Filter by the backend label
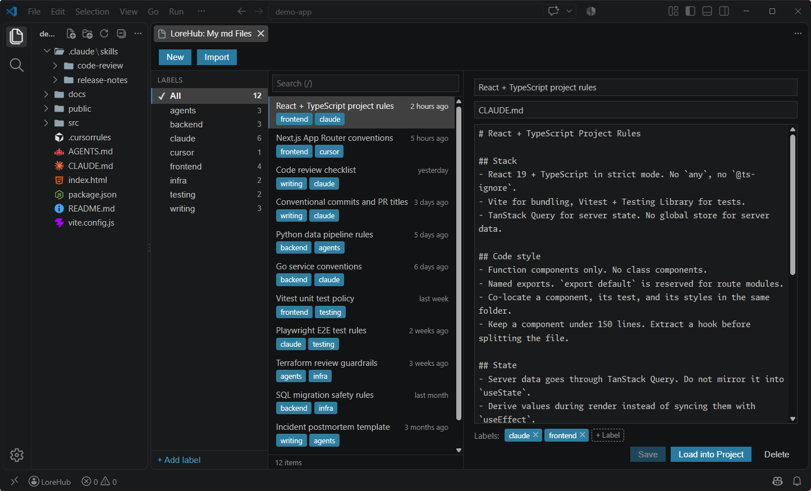Image resolution: width=811 pixels, height=491 pixels. (x=209, y=125)
